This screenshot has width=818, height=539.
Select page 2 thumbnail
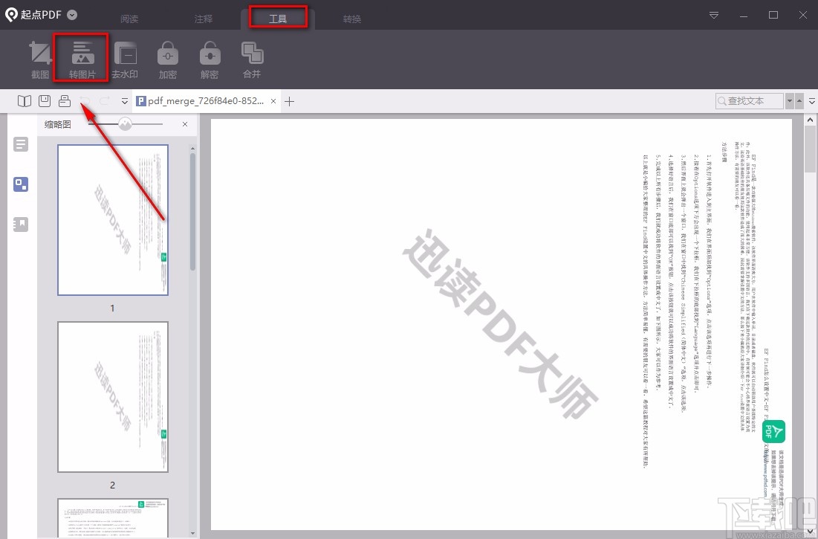click(113, 397)
